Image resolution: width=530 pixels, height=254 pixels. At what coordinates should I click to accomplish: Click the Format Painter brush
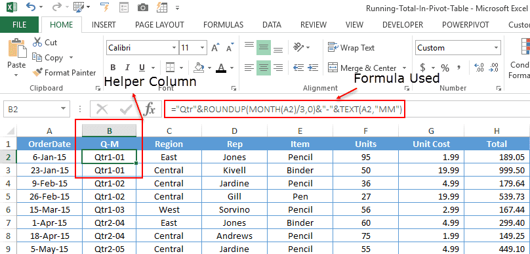pyautogui.click(x=37, y=72)
